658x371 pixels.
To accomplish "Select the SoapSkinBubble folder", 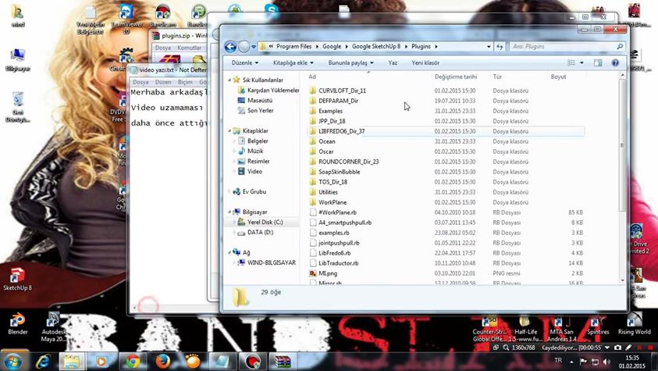I will pyautogui.click(x=339, y=172).
